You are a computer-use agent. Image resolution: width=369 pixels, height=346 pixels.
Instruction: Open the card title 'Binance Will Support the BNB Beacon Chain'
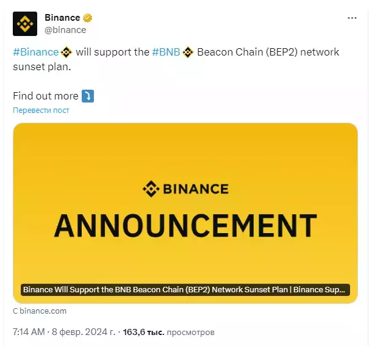tap(185, 289)
